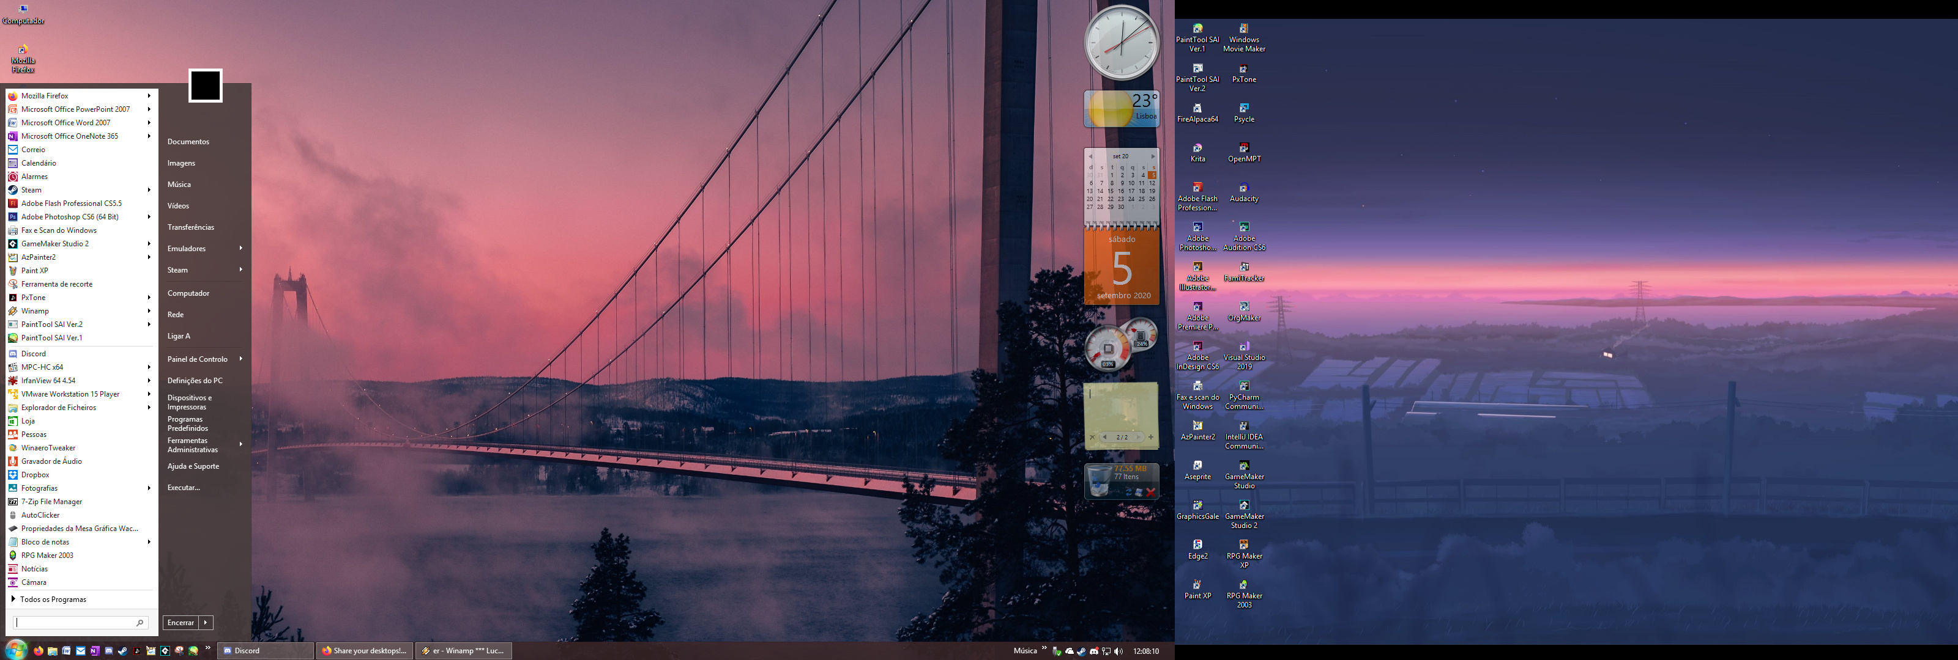Click the Encerrar button
1958x660 pixels.
(x=181, y=623)
